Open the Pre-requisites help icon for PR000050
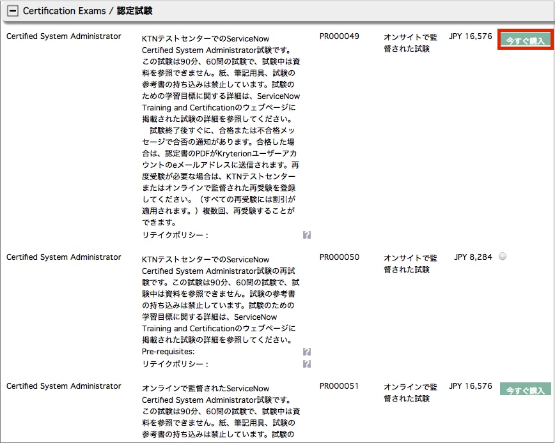The height and width of the screenshot is (443, 555). click(307, 352)
